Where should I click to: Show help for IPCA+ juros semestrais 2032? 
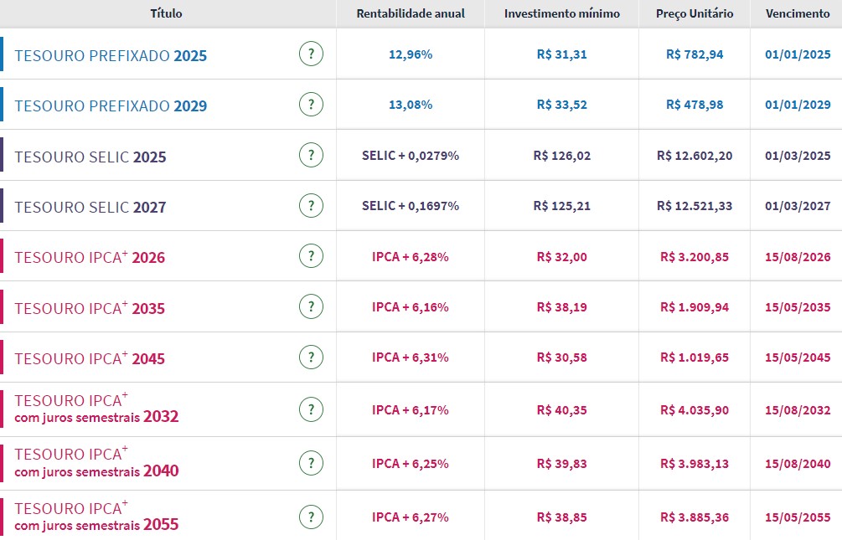coord(311,409)
